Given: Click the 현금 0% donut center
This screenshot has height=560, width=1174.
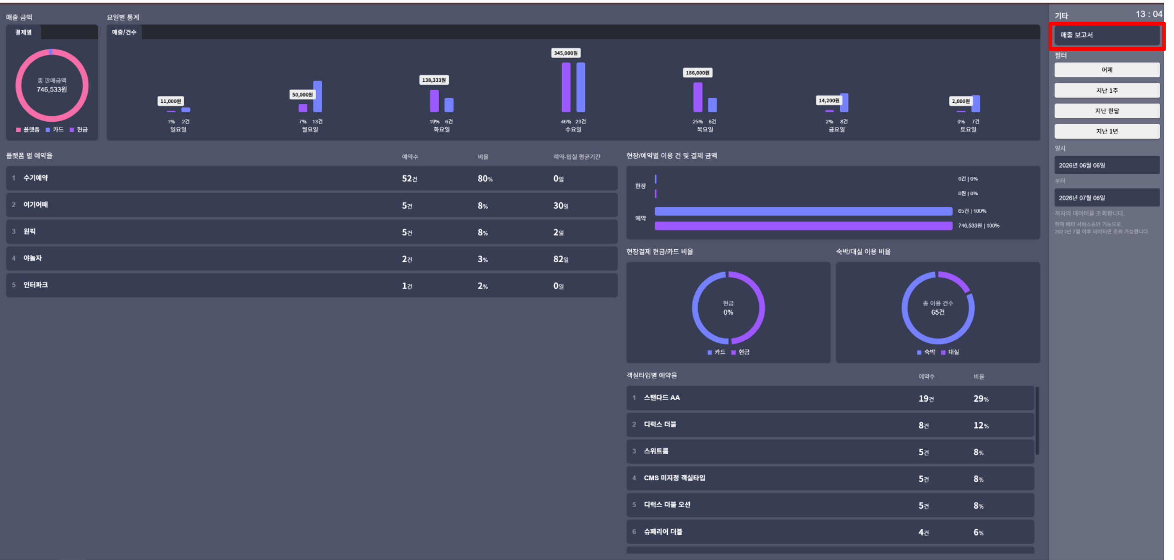Looking at the screenshot, I should pos(728,308).
